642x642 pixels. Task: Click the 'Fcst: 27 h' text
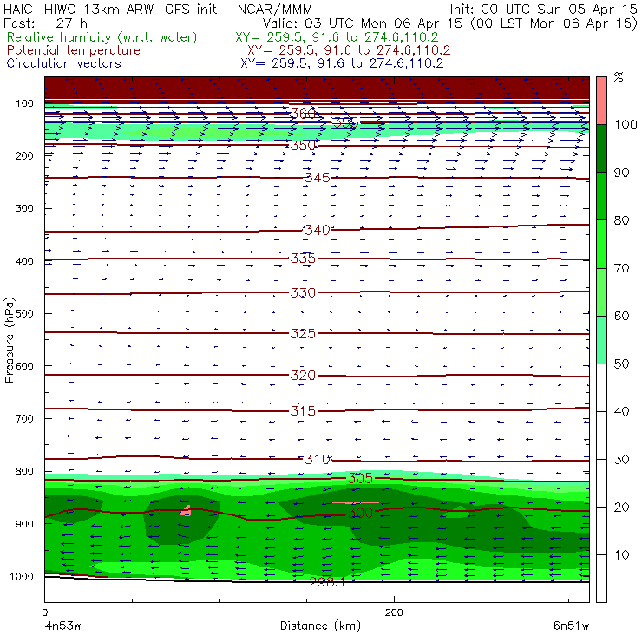tap(45, 23)
